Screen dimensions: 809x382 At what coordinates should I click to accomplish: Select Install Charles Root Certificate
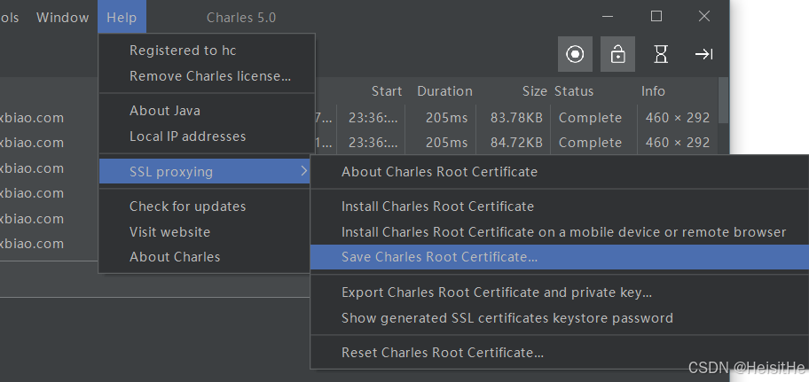point(560,207)
